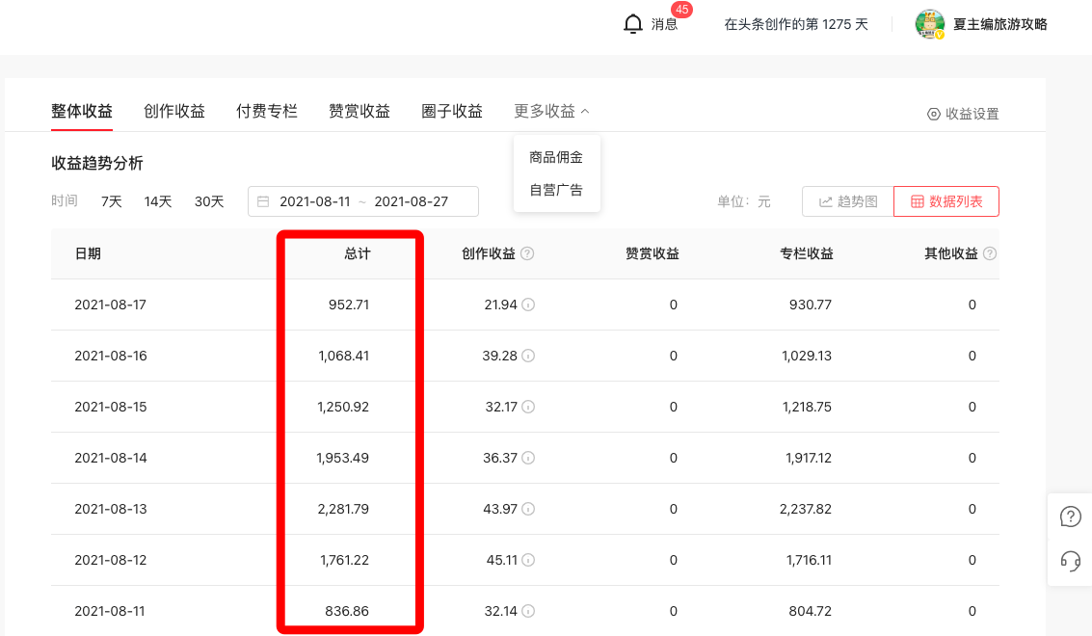Screen dimensions: 1092x636
Task: Open the 付费专栏 tab
Action: 267,110
